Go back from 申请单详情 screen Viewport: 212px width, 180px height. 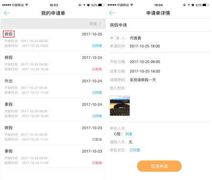pos(112,13)
